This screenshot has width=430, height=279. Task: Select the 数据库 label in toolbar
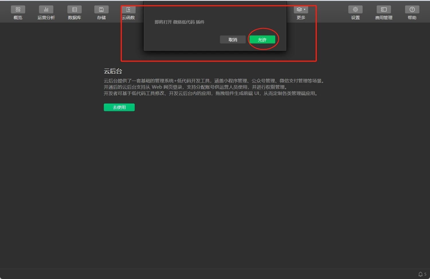pos(75,18)
